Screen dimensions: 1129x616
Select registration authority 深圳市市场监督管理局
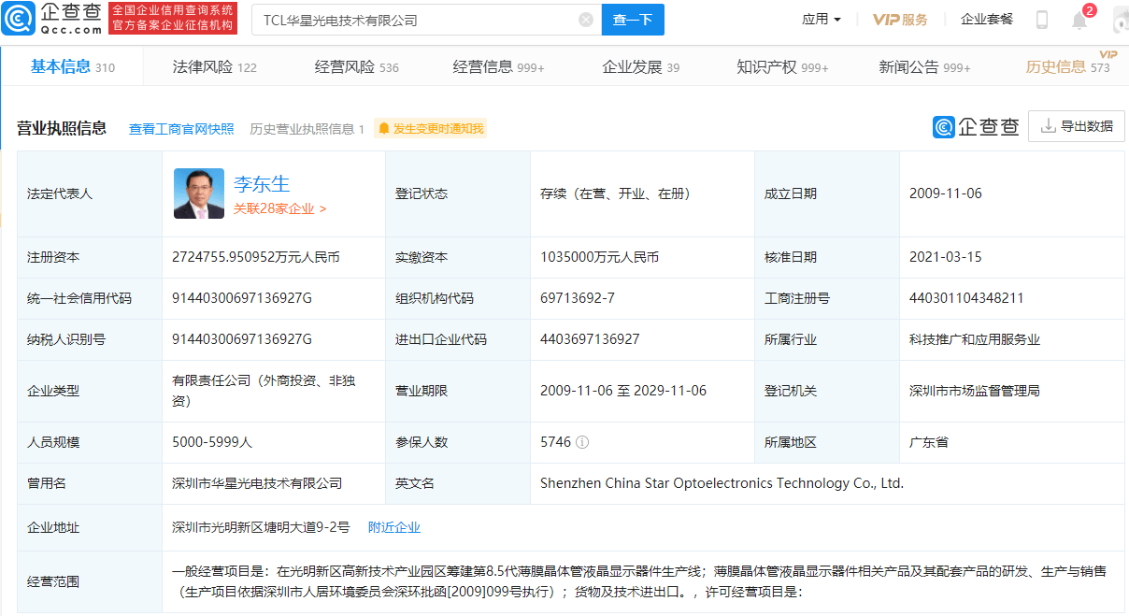click(x=975, y=391)
